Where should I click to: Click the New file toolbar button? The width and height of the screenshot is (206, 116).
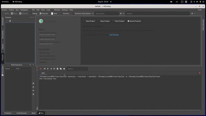(x=54, y=14)
